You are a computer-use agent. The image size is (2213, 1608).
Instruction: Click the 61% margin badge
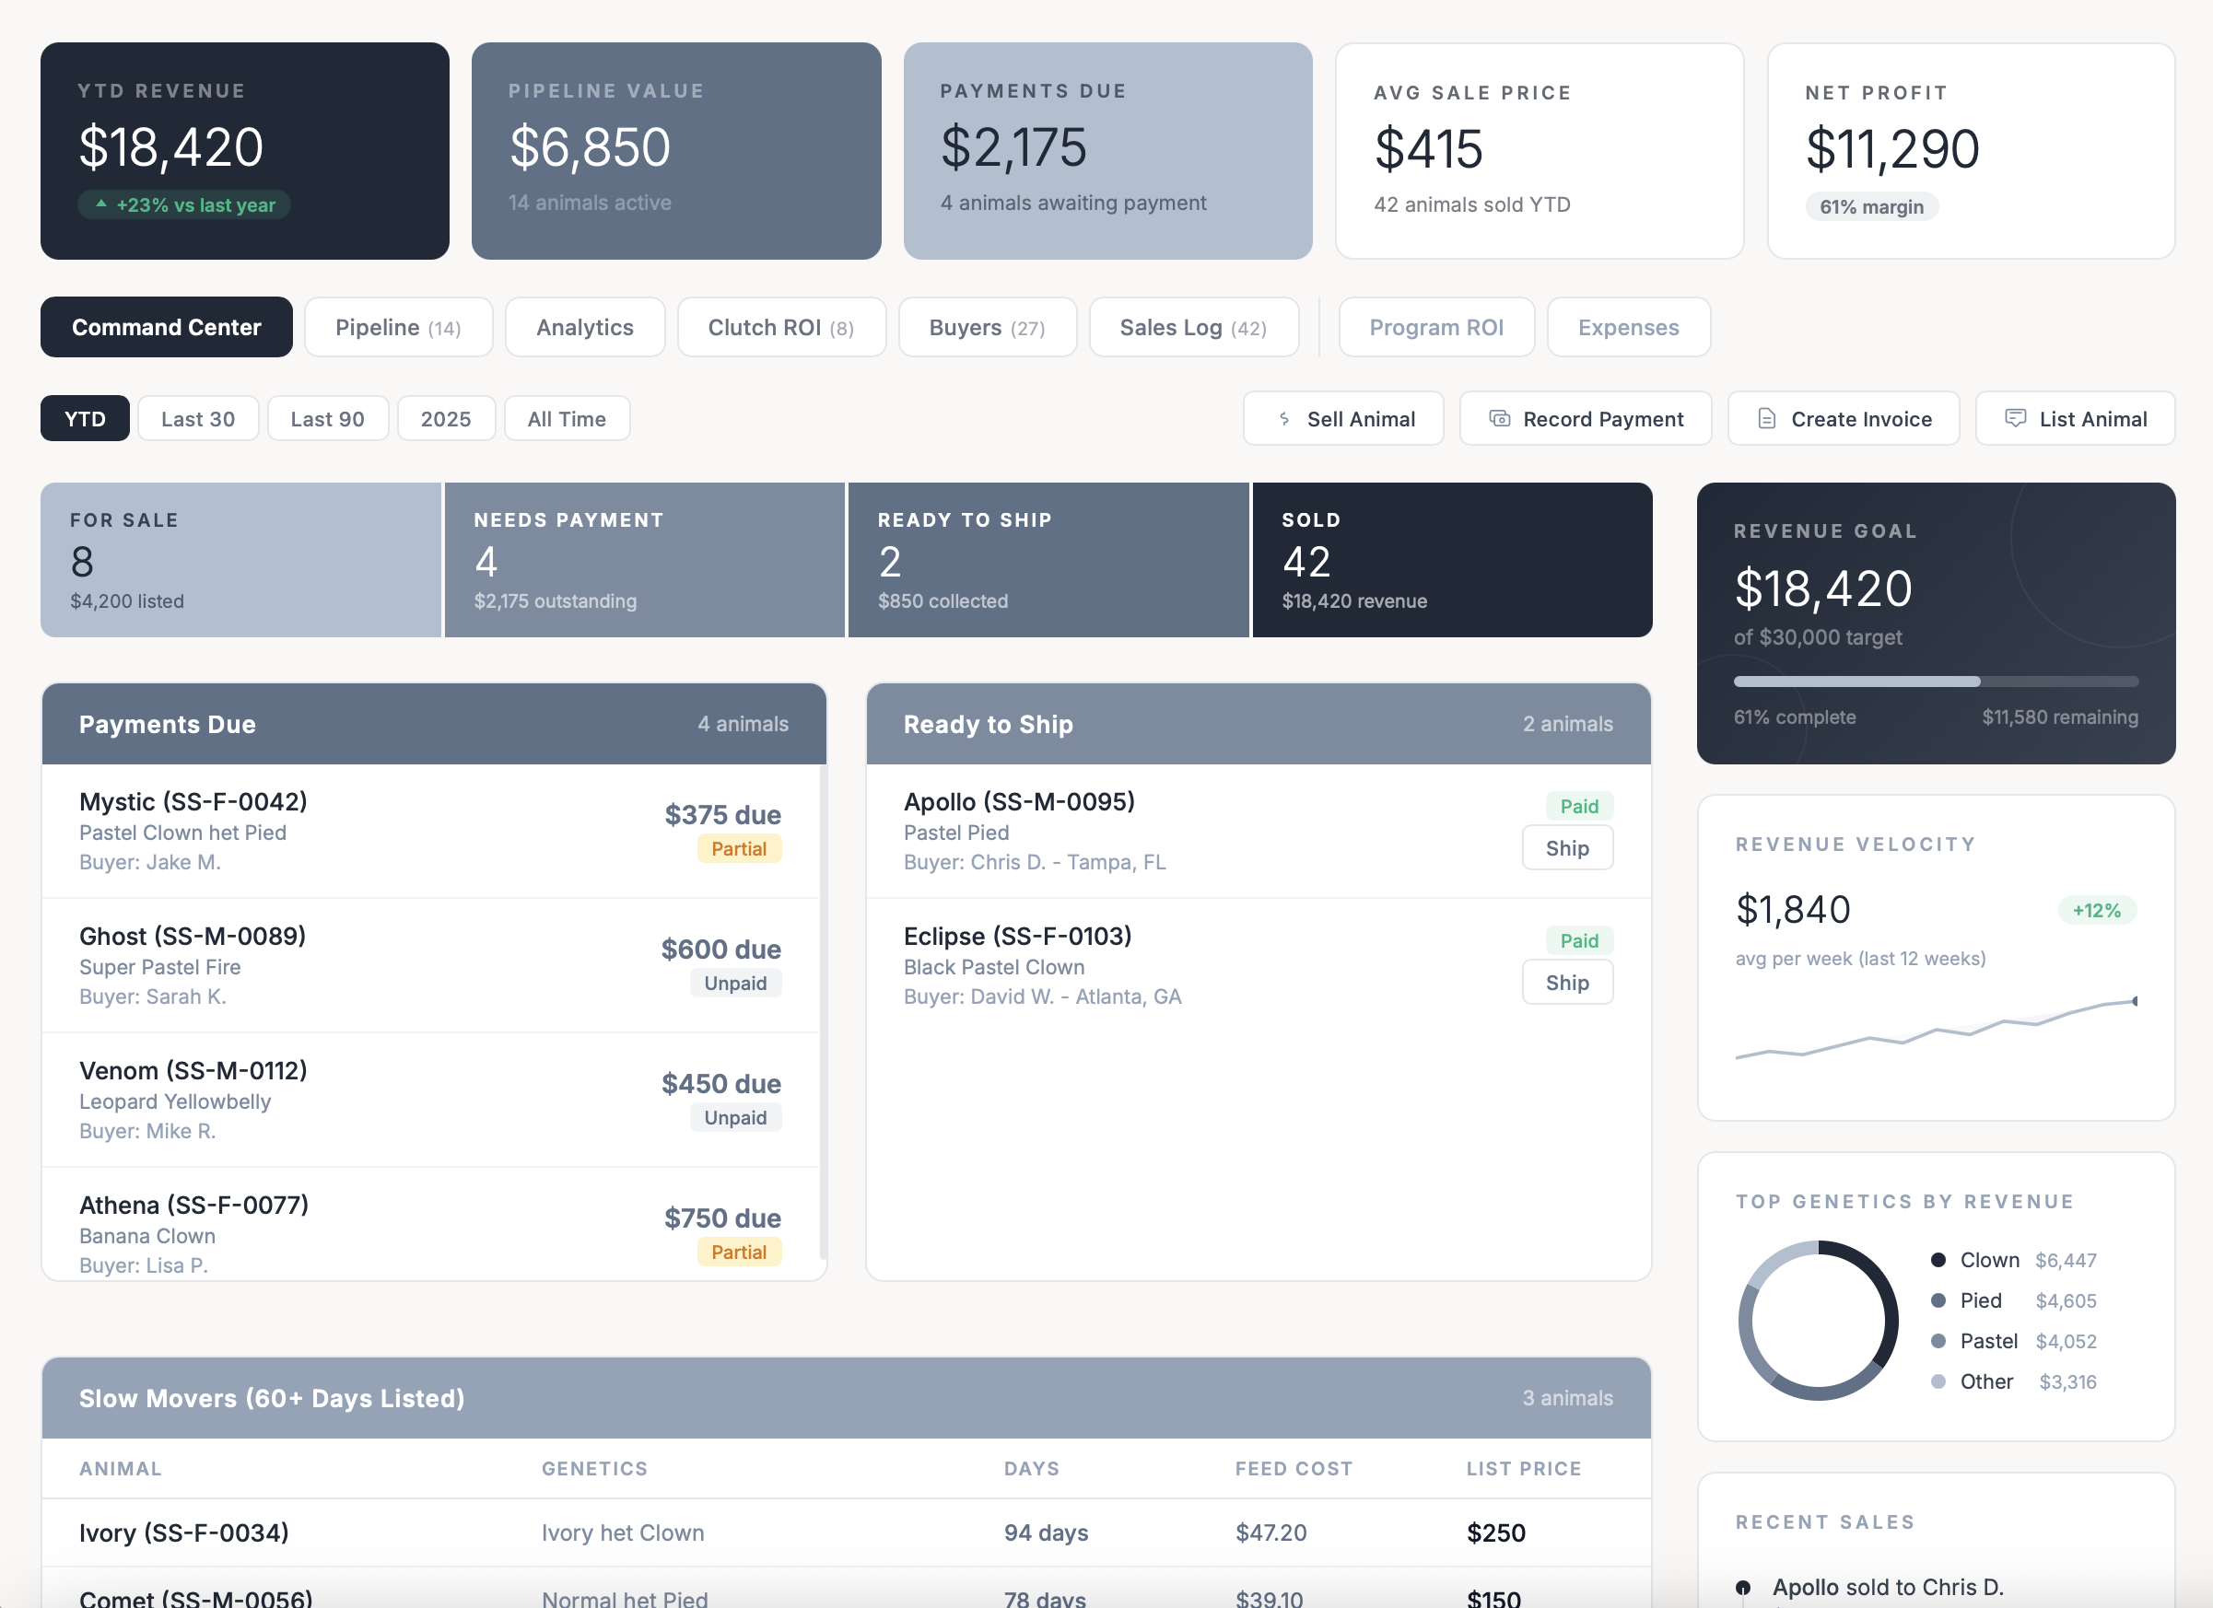click(x=1871, y=206)
